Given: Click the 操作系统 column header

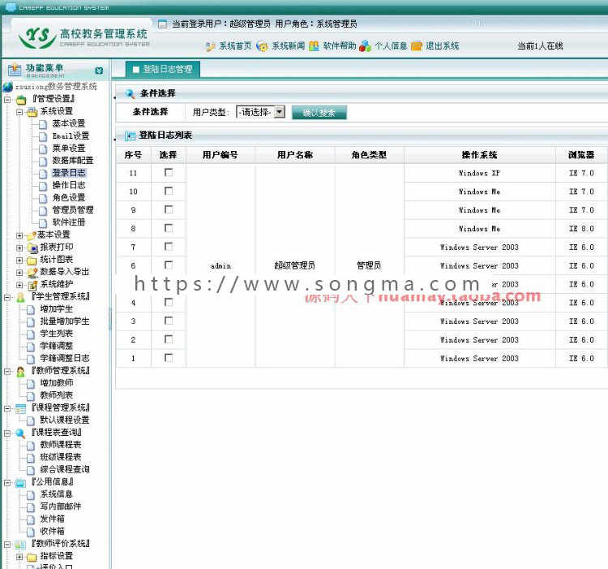Looking at the screenshot, I should click(479, 155).
